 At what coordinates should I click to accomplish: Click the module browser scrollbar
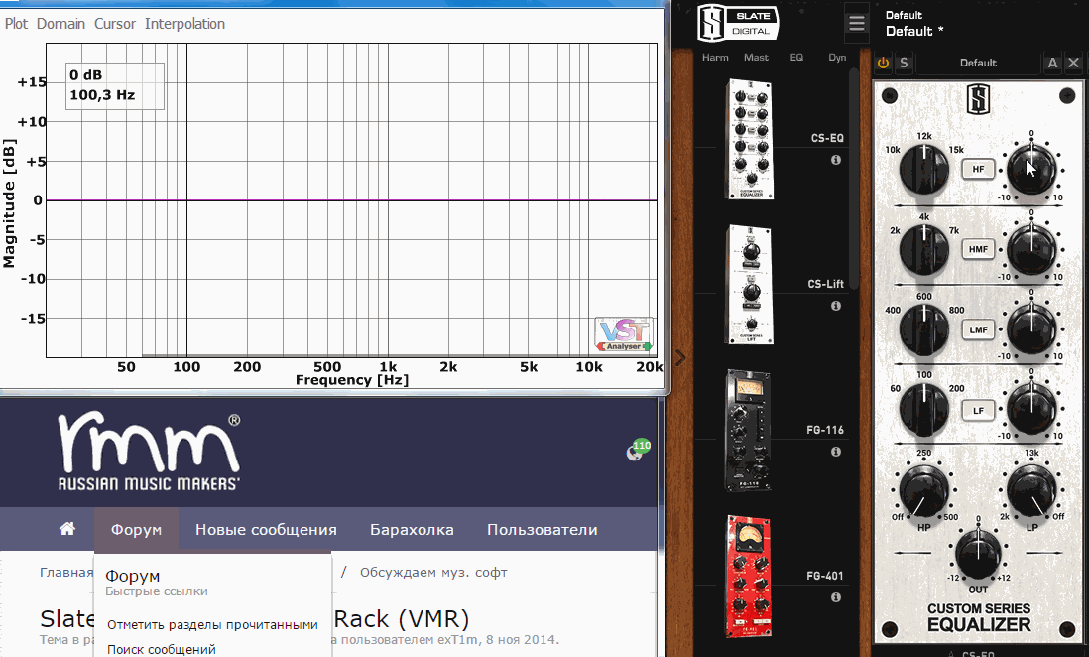coord(854,179)
